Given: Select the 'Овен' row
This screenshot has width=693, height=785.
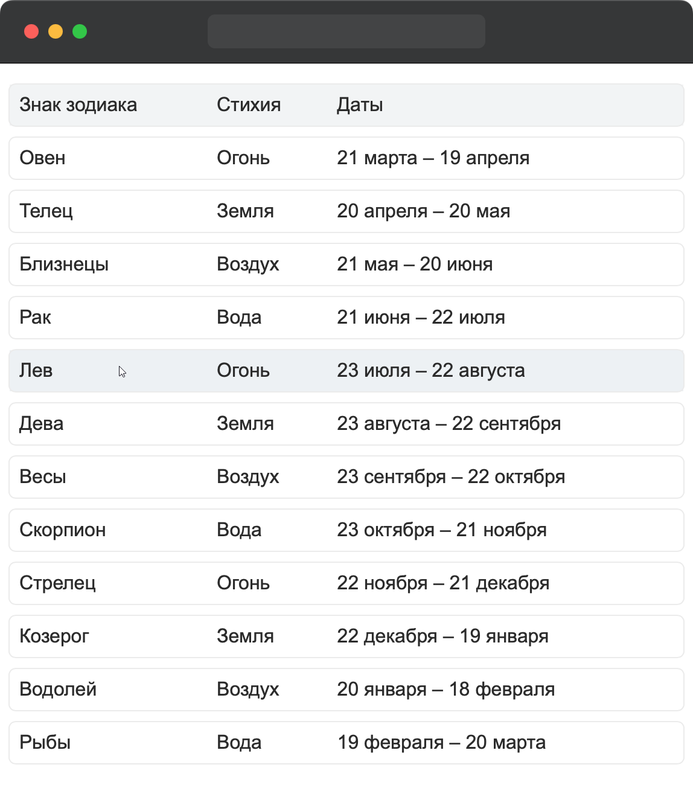Looking at the screenshot, I should 346,158.
